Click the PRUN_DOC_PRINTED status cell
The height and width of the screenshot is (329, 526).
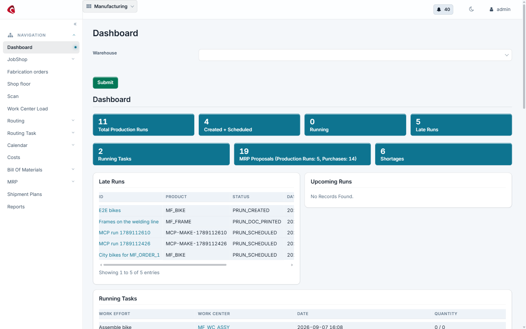coord(257,222)
